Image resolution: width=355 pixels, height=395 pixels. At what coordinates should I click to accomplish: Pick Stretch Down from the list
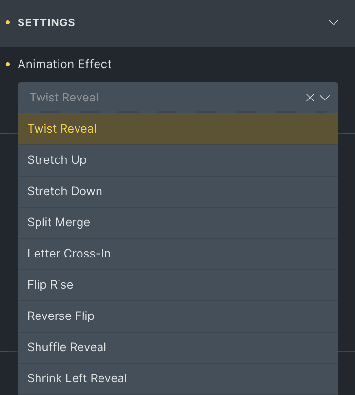(65, 191)
